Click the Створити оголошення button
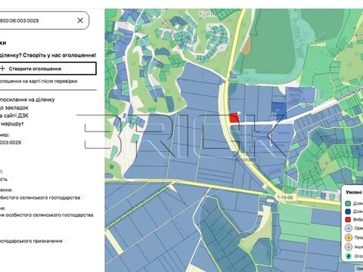Image resolution: width=363 pixels, height=272 pixels. [x=48, y=69]
